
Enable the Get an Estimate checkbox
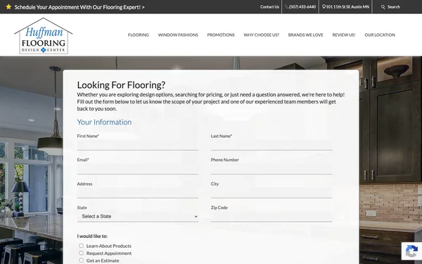pos(82,260)
